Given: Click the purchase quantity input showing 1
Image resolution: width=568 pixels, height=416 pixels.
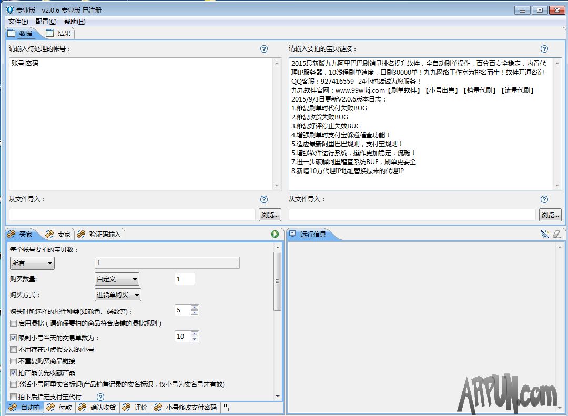Looking at the screenshot, I should (185, 279).
